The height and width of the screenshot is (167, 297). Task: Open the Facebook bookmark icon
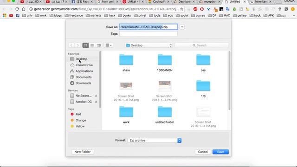pyautogui.click(x=18, y=15)
